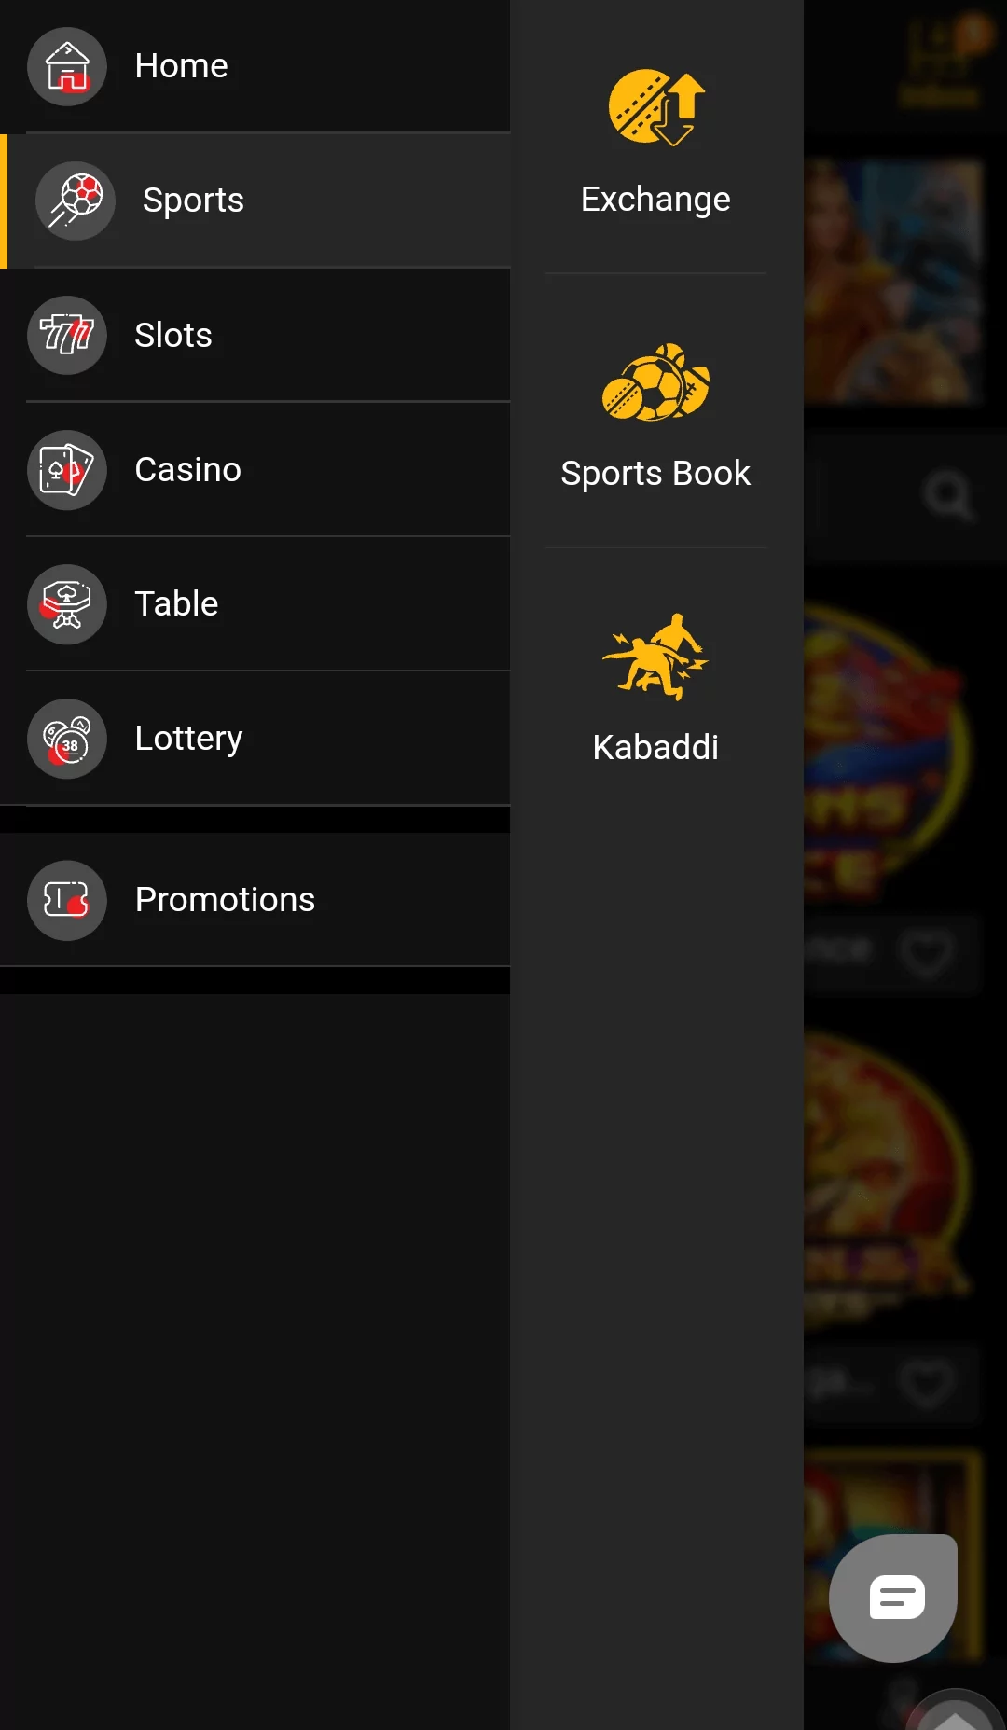Select the Sports Book balls icon

(655, 382)
